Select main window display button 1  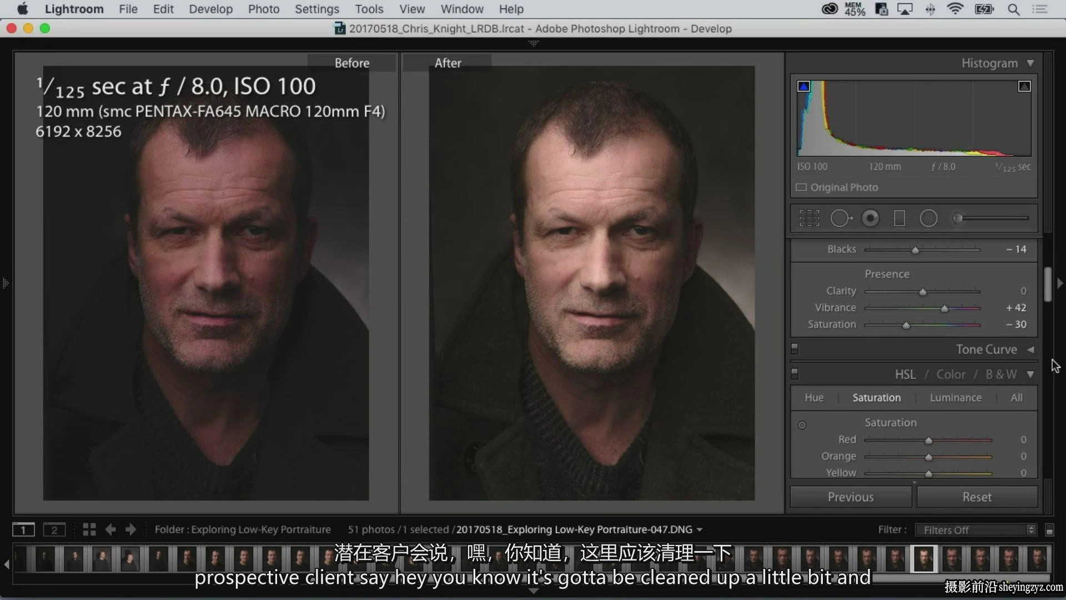[23, 530]
